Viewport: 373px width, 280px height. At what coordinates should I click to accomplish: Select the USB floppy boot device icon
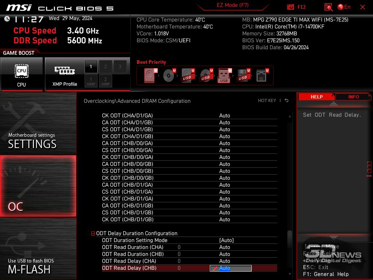click(x=243, y=75)
